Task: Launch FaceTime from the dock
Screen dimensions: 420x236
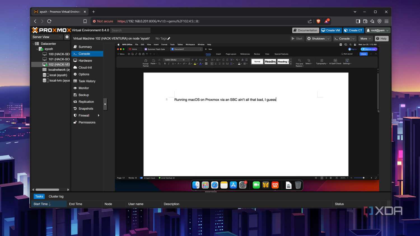Action: [256, 185]
